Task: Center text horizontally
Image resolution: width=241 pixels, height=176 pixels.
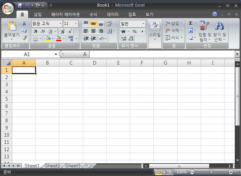Action: coord(93,31)
